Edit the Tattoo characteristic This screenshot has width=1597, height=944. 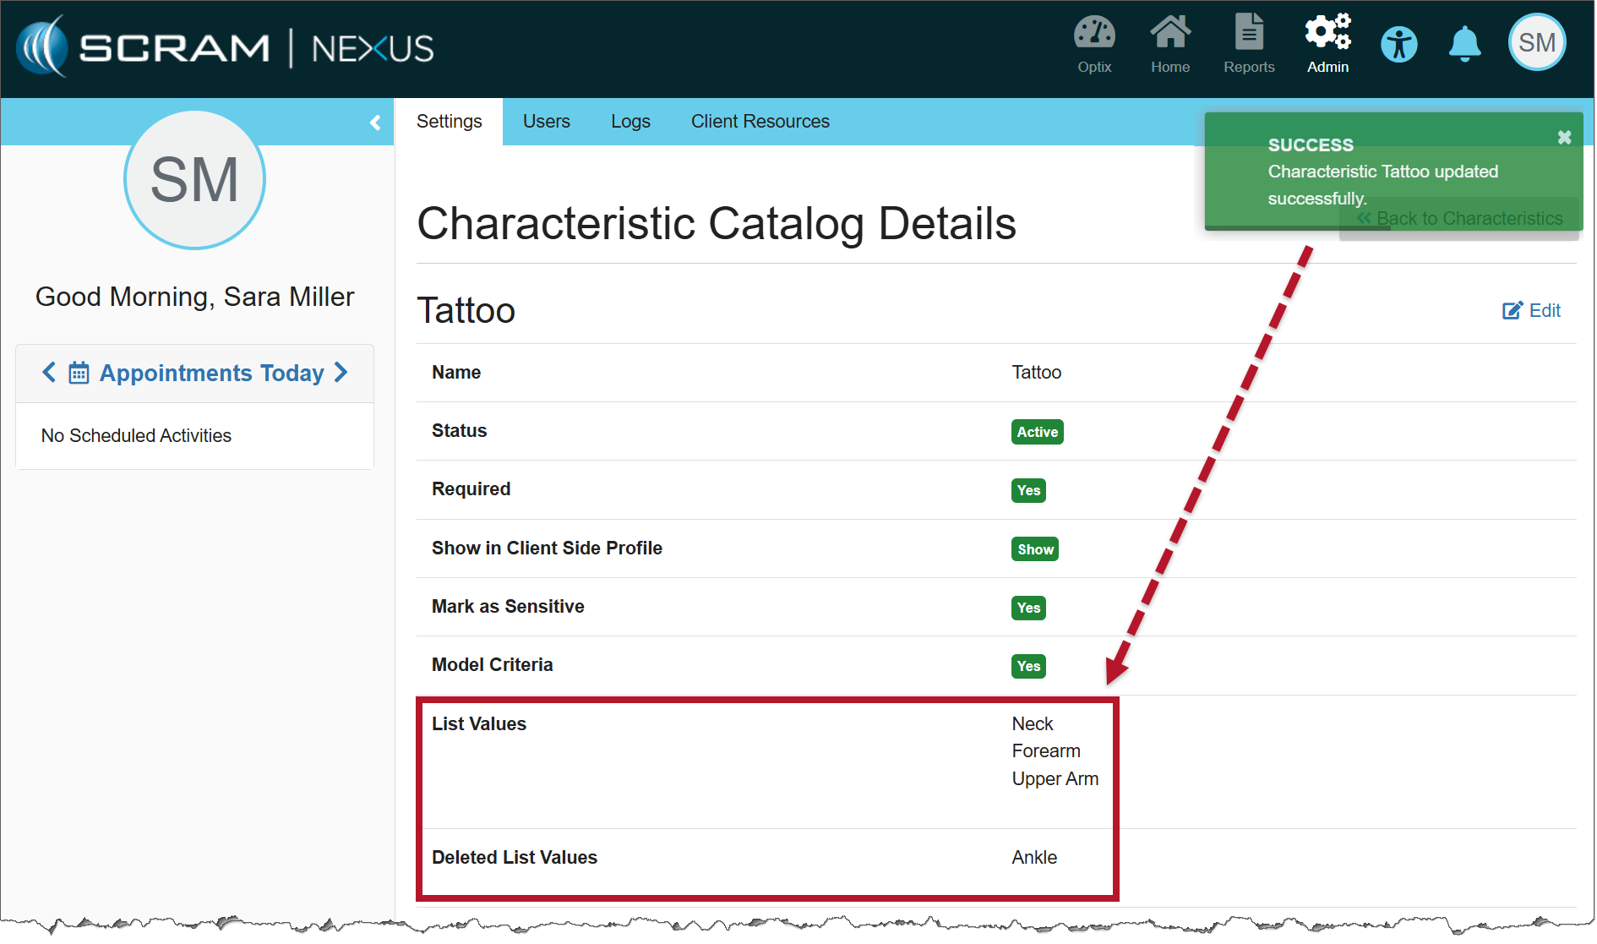click(1531, 310)
